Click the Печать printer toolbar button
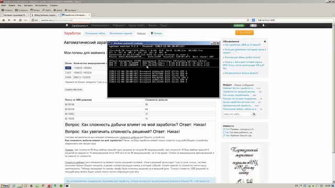 pos(35,10)
